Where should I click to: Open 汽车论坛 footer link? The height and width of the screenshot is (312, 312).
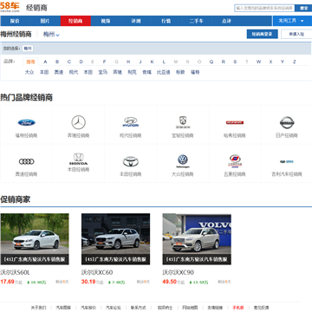[x=114, y=308]
